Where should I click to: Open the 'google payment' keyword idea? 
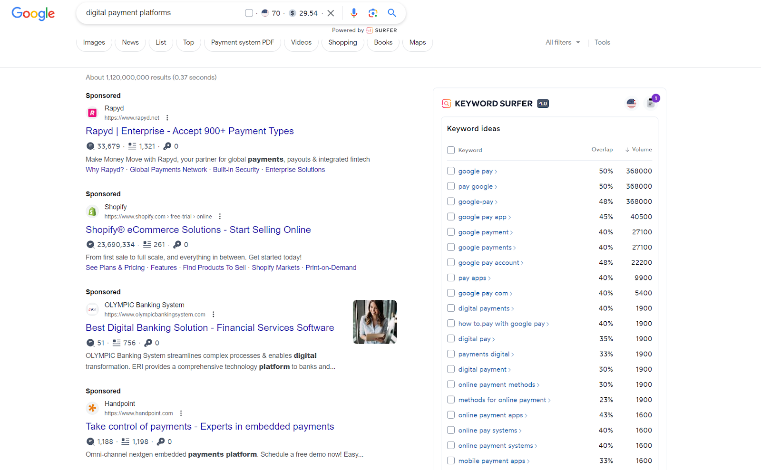click(x=486, y=232)
